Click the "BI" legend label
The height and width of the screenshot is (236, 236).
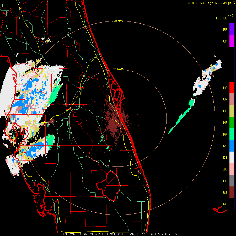pos(225,192)
